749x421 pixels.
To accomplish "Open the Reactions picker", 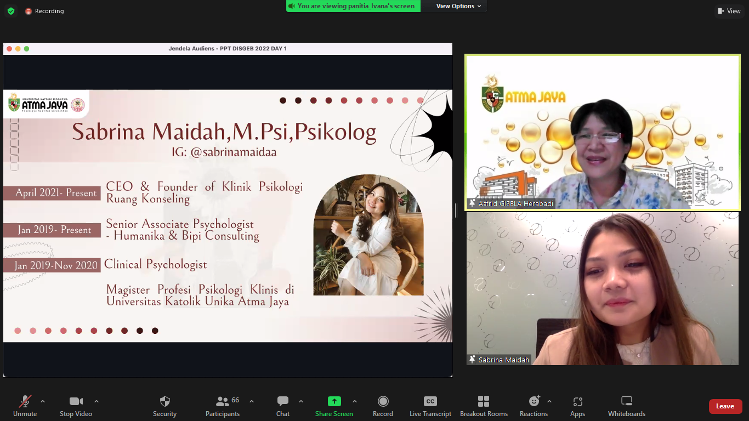I will (x=534, y=406).
